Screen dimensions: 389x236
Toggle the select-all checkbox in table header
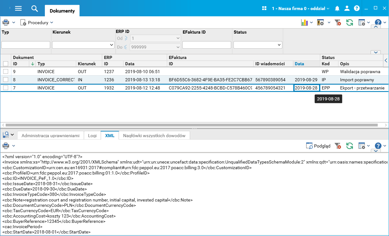click(6, 64)
